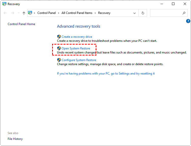Go to Control Panel Home
The height and width of the screenshot is (146, 191).
[21, 24]
